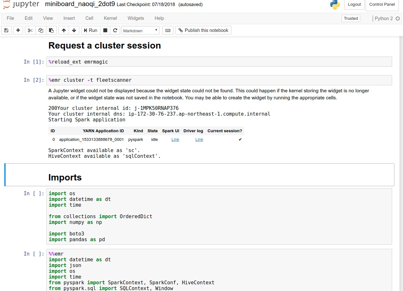This screenshot has width=403, height=291.
Task: Click the save and checkpoint icon
Action: coord(6,30)
